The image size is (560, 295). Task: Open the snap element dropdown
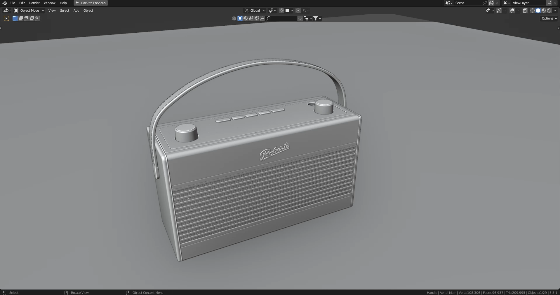(x=289, y=10)
